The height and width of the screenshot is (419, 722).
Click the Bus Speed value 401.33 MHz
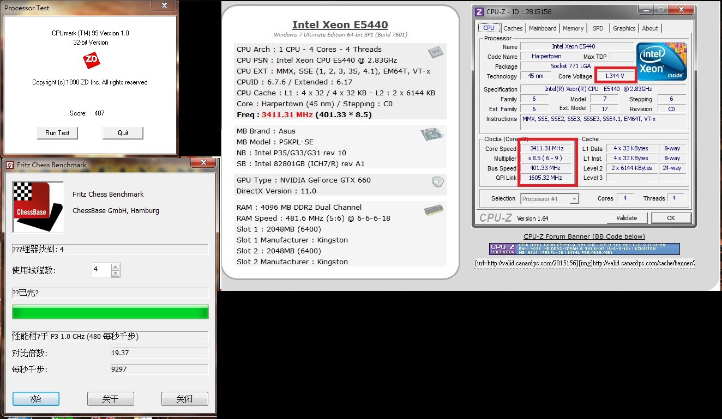click(x=546, y=168)
